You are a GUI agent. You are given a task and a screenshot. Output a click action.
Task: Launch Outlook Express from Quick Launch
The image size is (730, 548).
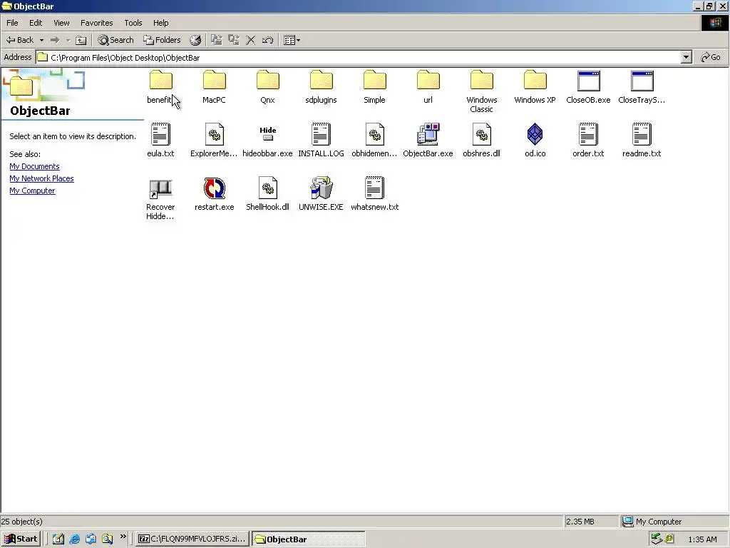coord(91,539)
